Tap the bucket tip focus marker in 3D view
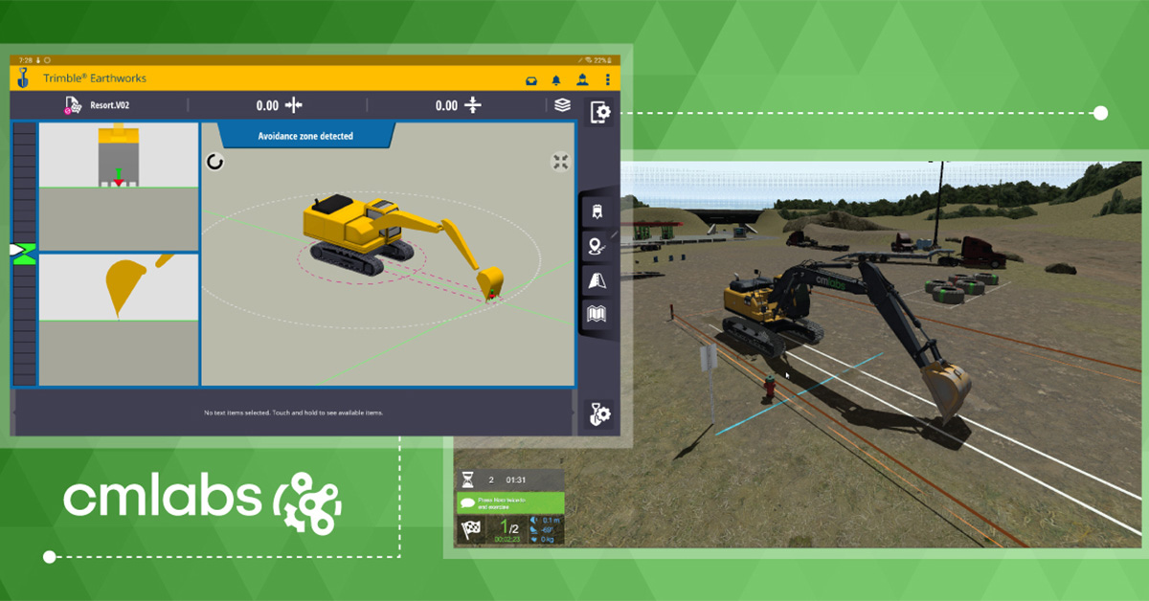This screenshot has height=601, width=1149. [x=491, y=298]
